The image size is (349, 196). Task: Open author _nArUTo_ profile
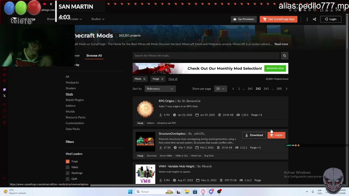coord(199,134)
